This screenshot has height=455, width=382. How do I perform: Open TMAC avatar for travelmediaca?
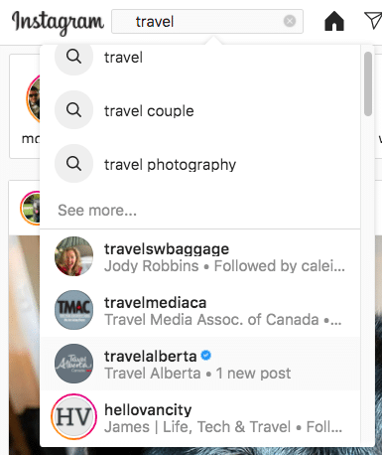[73, 310]
